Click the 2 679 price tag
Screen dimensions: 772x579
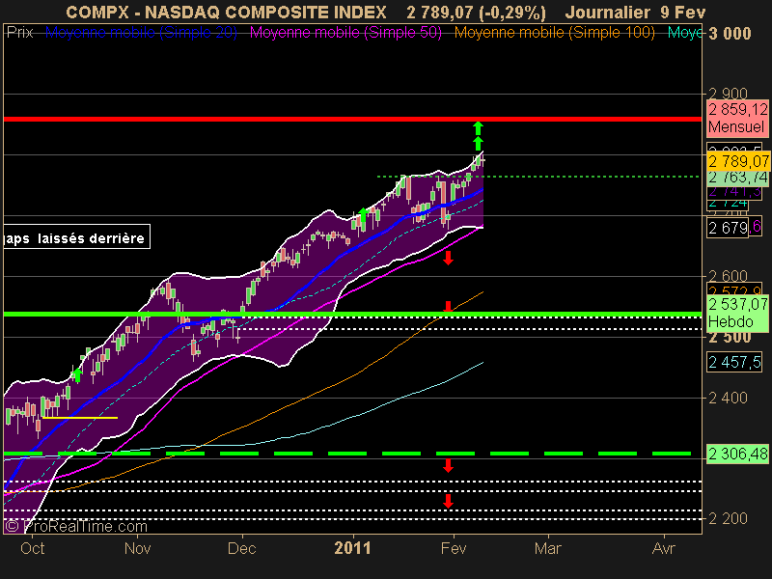click(728, 228)
